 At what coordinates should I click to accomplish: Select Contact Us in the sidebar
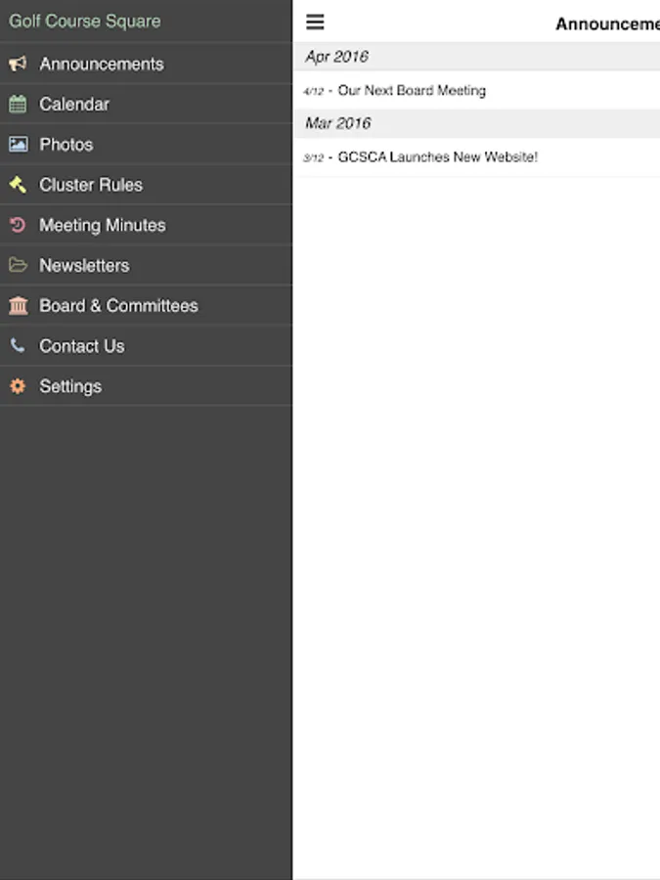point(146,346)
